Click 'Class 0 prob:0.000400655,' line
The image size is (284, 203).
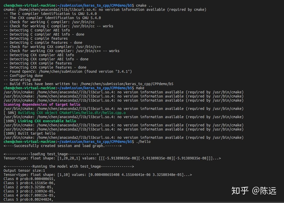pyautogui.click(x=29, y=179)
